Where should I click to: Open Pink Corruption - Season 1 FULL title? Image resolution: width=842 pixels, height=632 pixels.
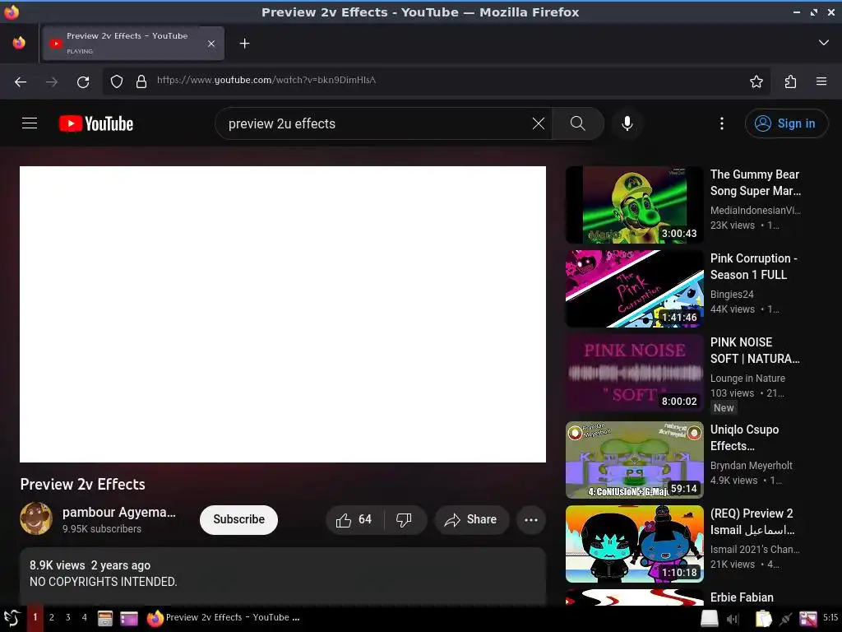pyautogui.click(x=754, y=267)
